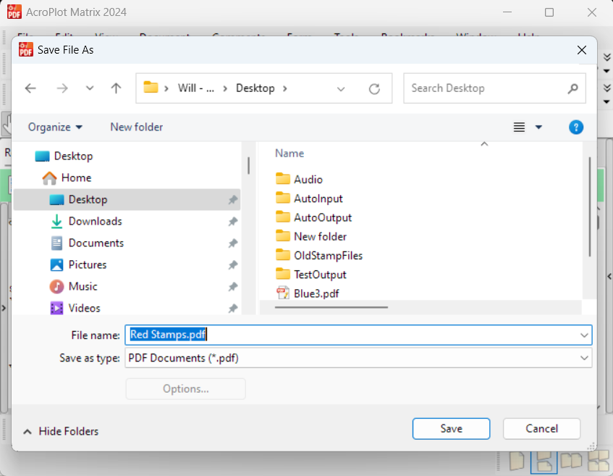
Task: Select the Blue3.pdf file
Action: [x=316, y=293]
